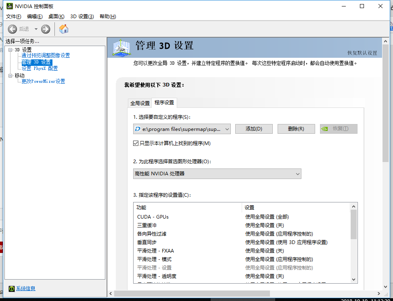Open the 帮助(H) menu

click(x=108, y=16)
